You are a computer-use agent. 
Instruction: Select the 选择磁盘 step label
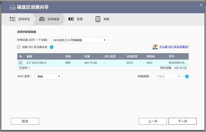53,19
